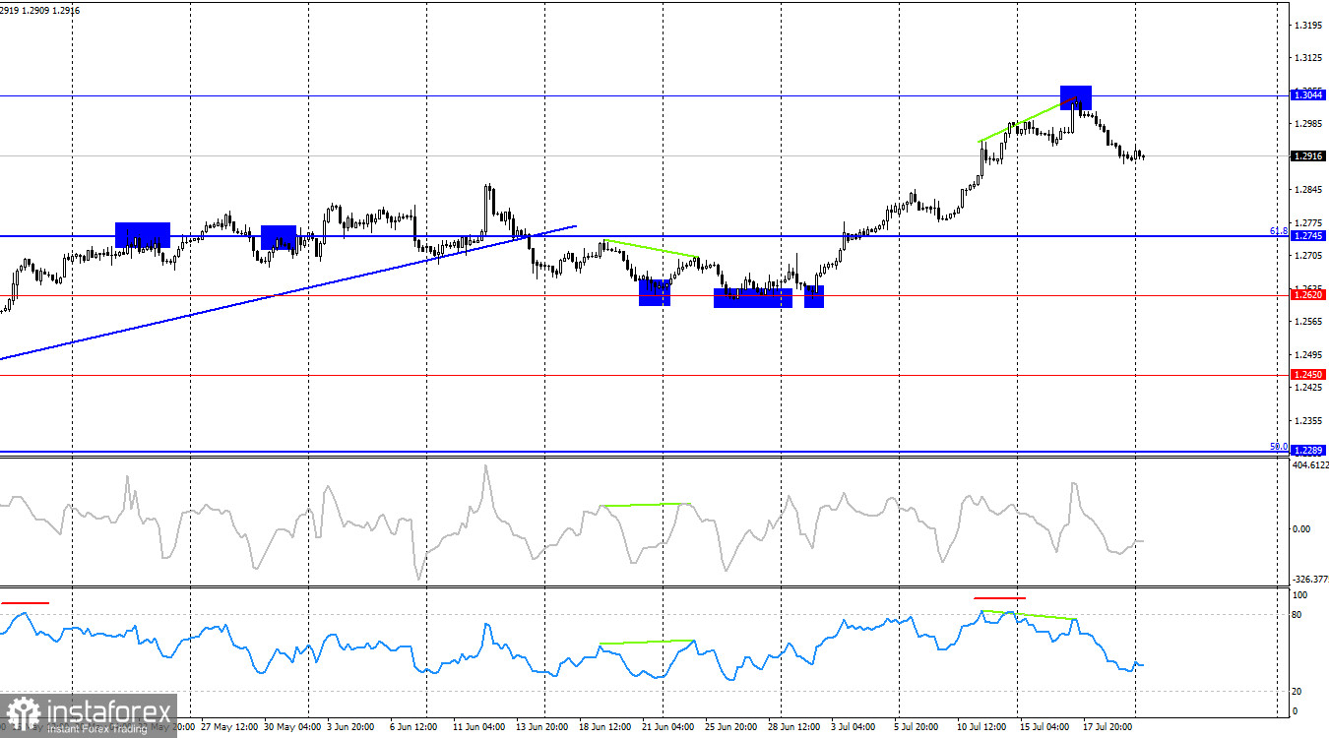
Task: Click the 1.3195 price scale value
Action: pos(1308,25)
